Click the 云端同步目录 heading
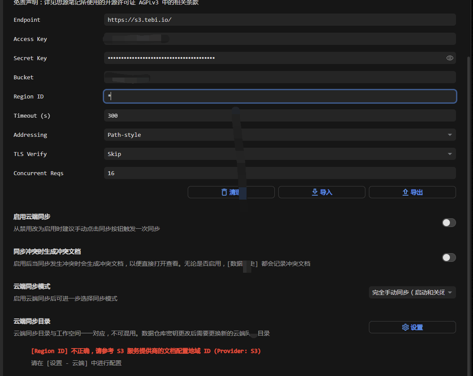473x376 pixels. (32, 321)
